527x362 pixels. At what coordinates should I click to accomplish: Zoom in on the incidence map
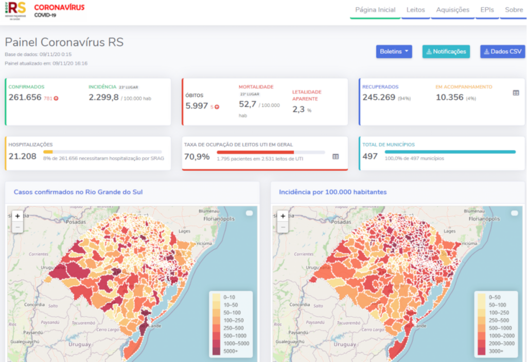tap(283, 216)
